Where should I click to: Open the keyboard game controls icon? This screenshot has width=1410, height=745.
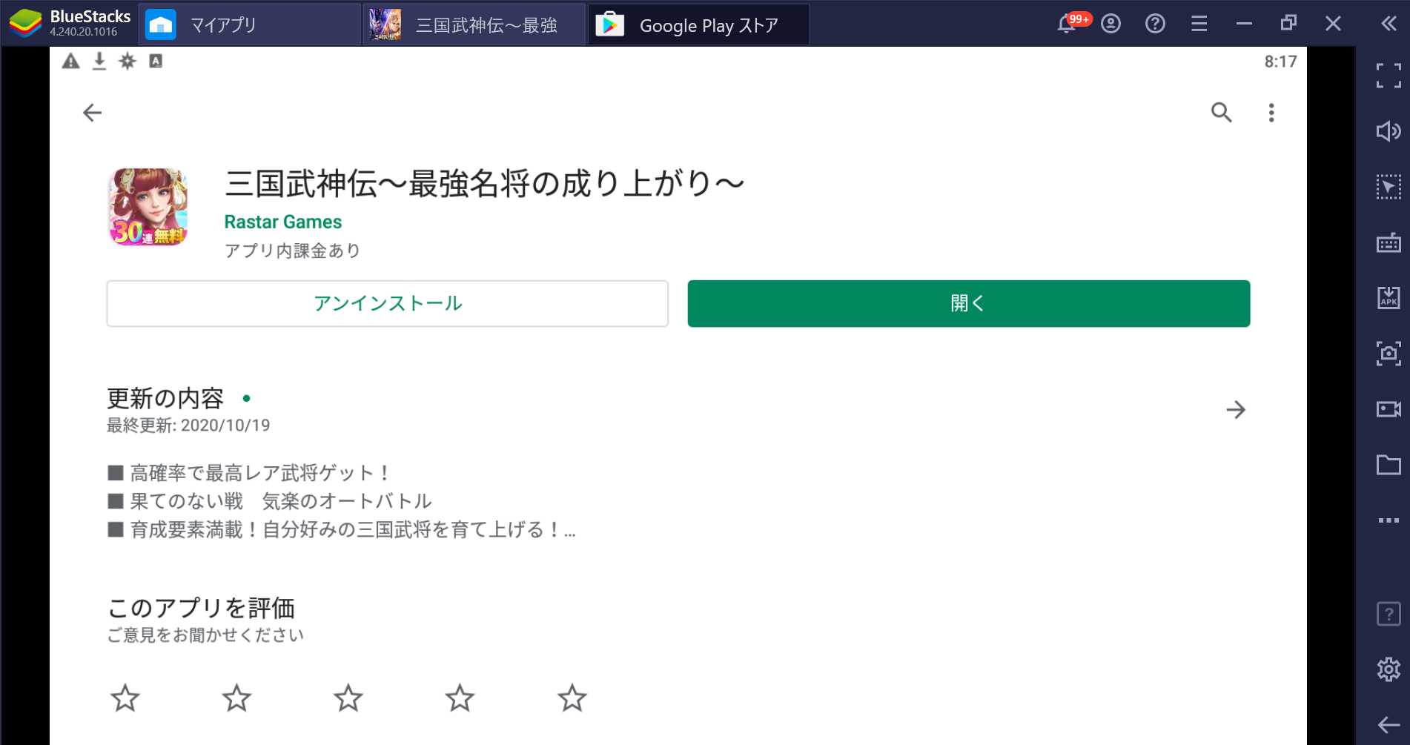[1389, 242]
